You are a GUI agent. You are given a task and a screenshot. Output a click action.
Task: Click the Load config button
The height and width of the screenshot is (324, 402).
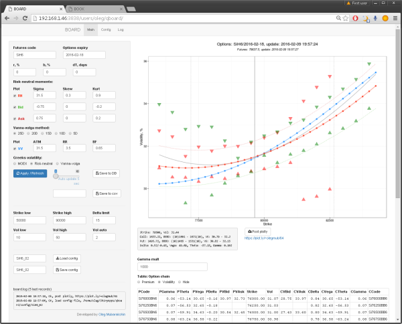click(67, 258)
